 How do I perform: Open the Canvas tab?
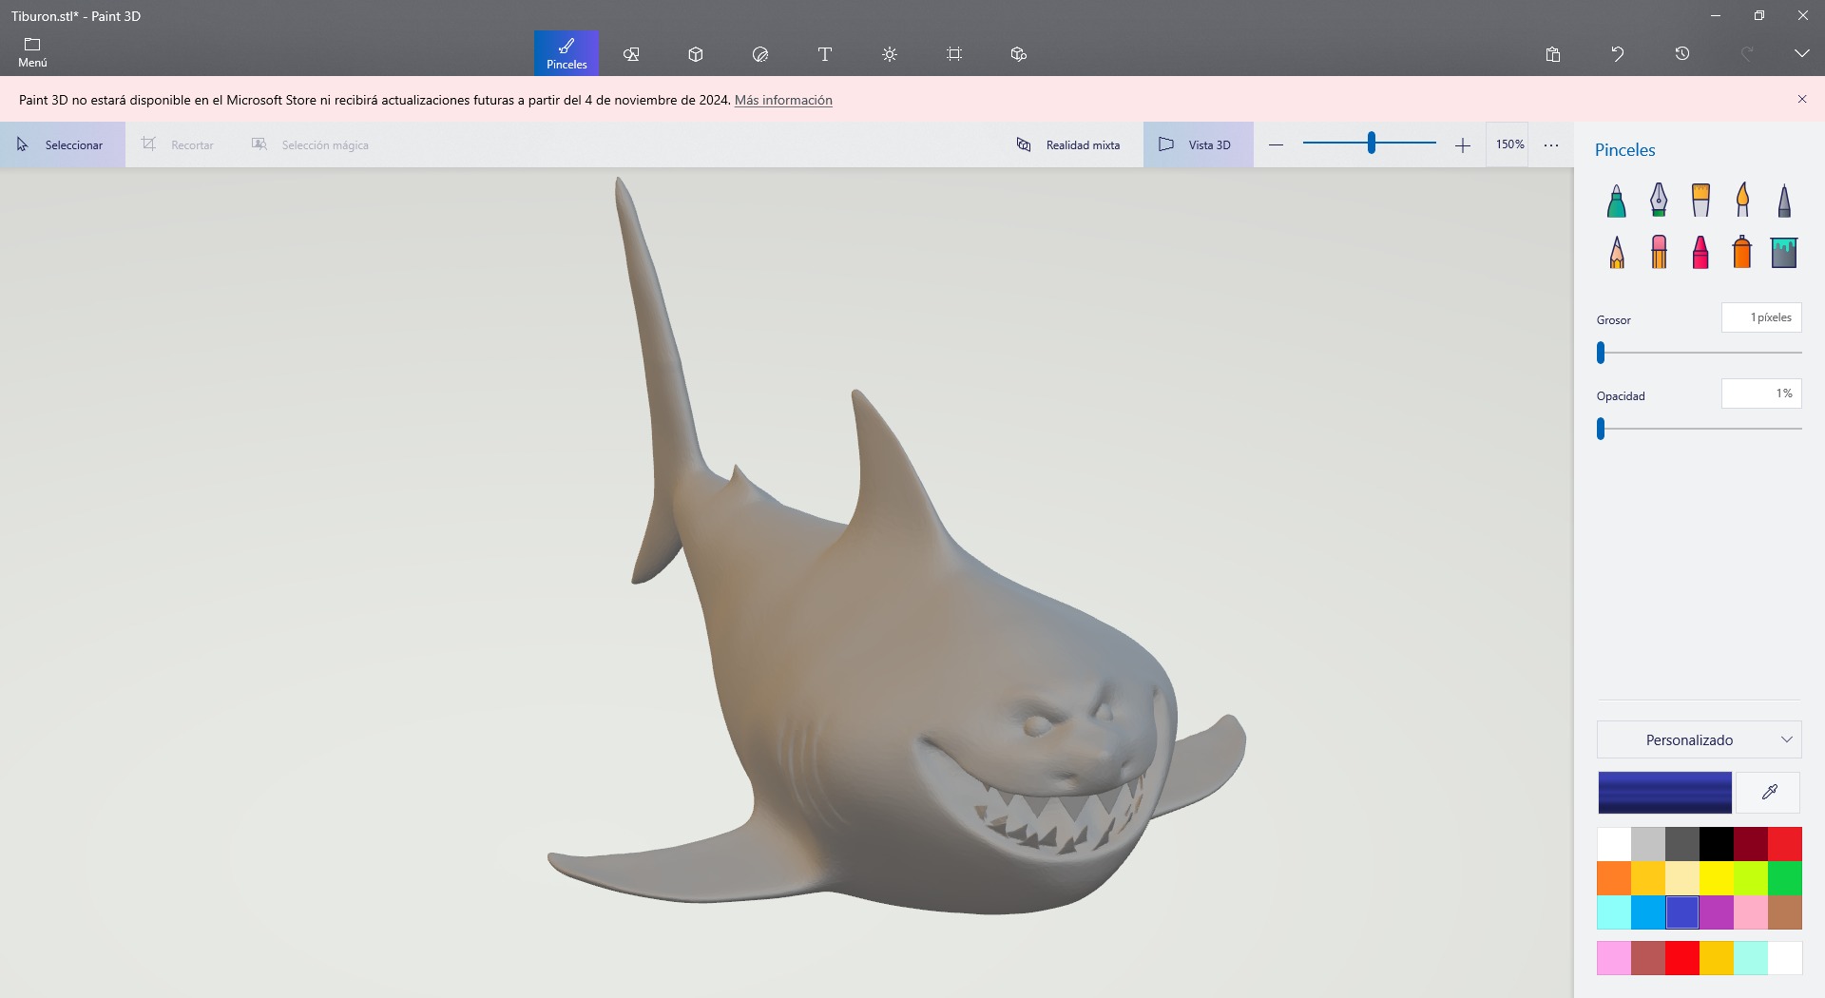pos(954,54)
